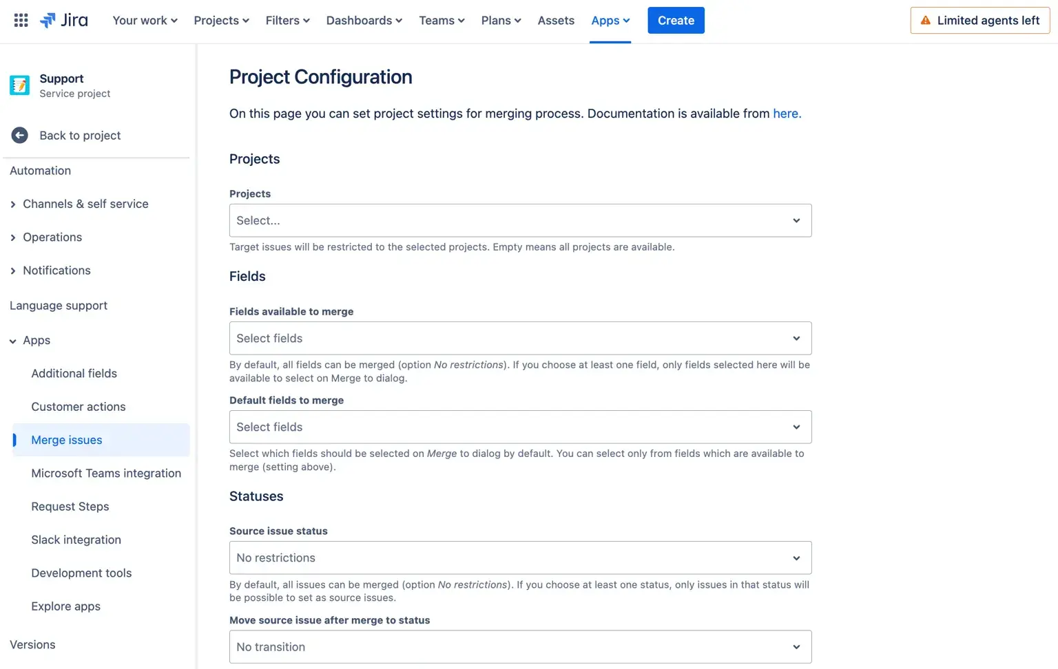Click the Back to project arrow icon
1058x669 pixels.
coord(20,136)
